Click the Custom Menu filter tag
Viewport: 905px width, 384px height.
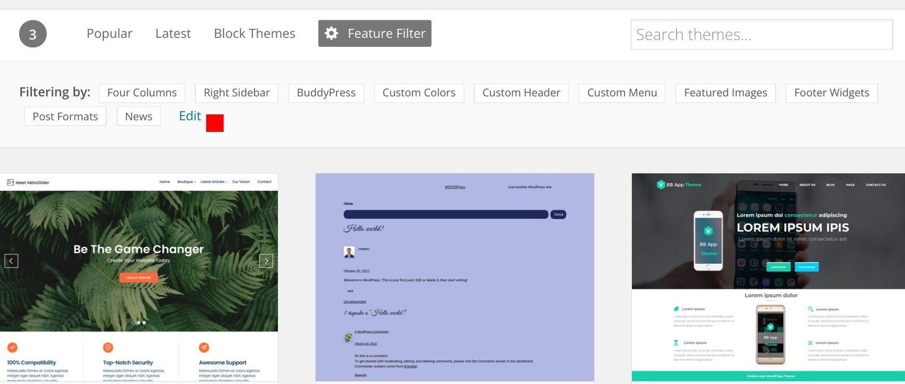[x=622, y=93]
